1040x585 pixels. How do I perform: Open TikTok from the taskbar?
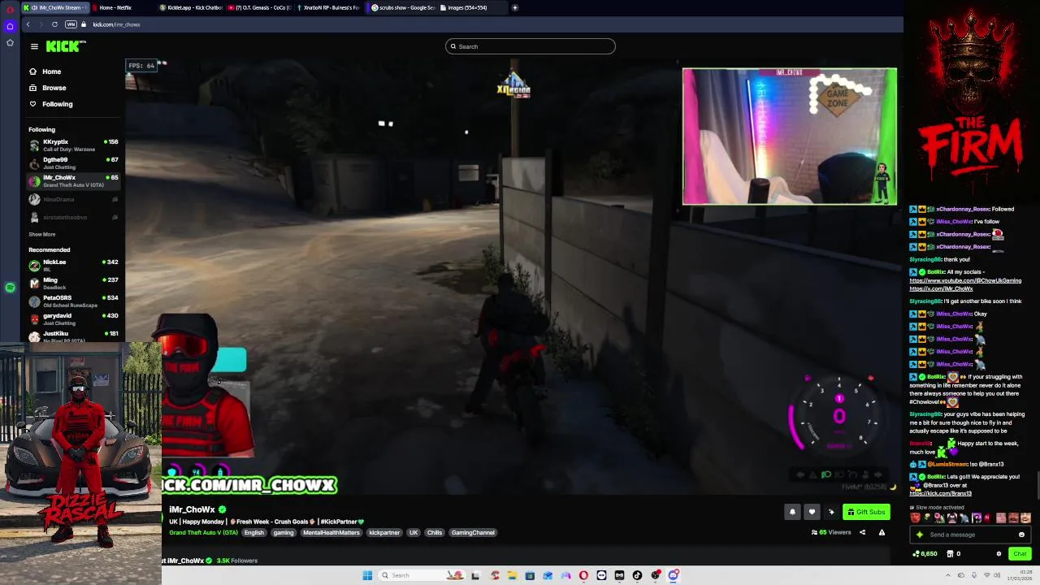[x=637, y=575]
